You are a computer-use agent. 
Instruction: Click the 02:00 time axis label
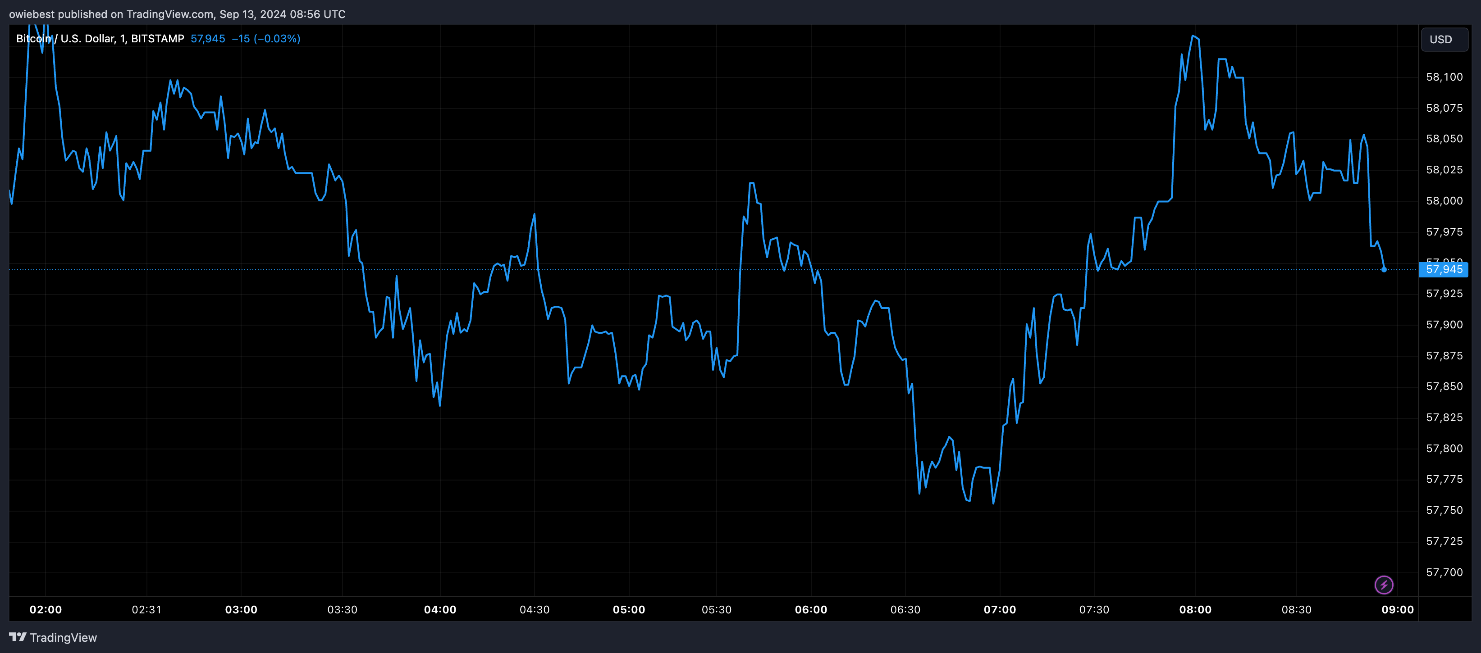click(x=46, y=609)
